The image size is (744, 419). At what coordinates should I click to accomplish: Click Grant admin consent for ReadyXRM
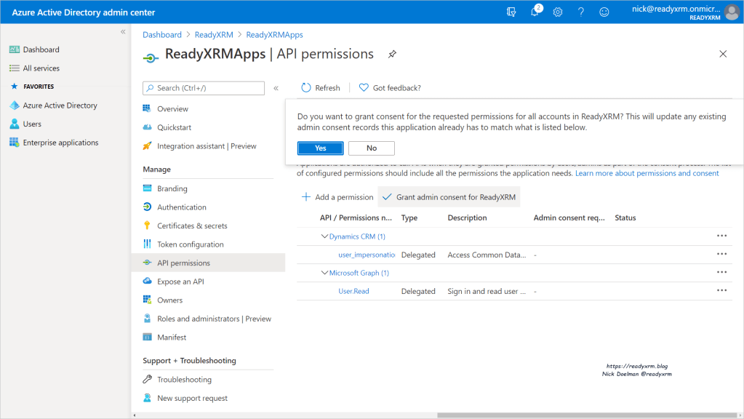coord(449,197)
